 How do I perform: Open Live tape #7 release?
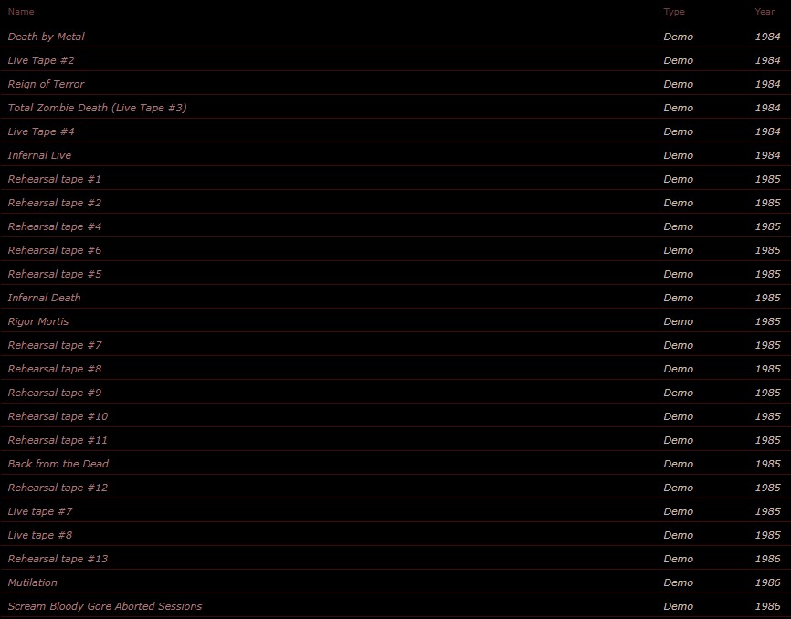pos(40,511)
